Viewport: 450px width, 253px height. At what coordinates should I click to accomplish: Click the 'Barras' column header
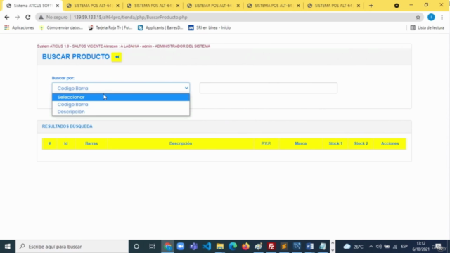91,143
